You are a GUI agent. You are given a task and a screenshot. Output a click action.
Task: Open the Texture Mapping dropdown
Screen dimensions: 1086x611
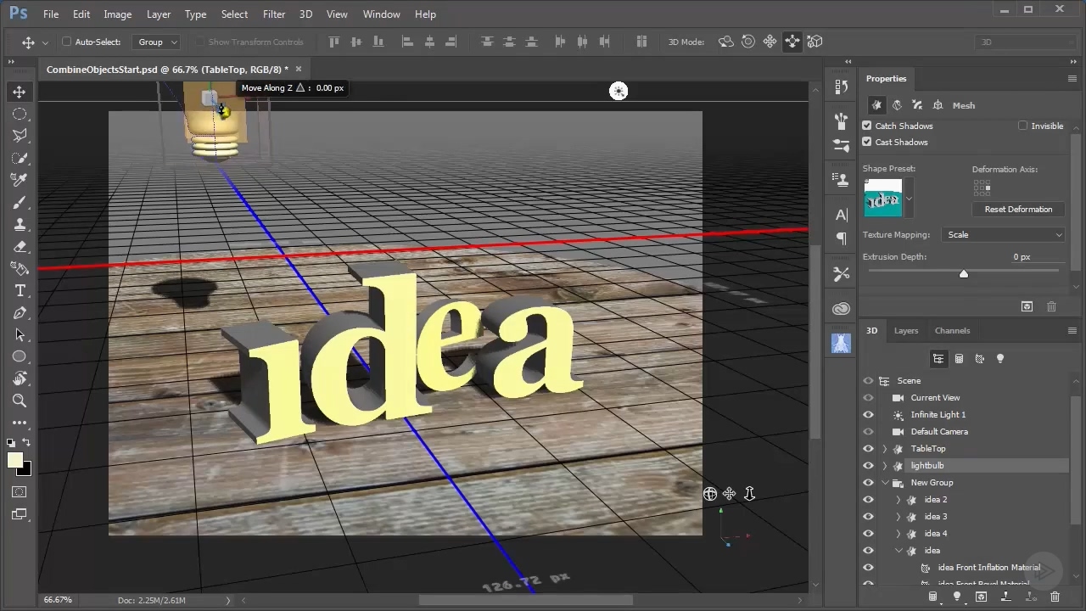[x=1003, y=235]
